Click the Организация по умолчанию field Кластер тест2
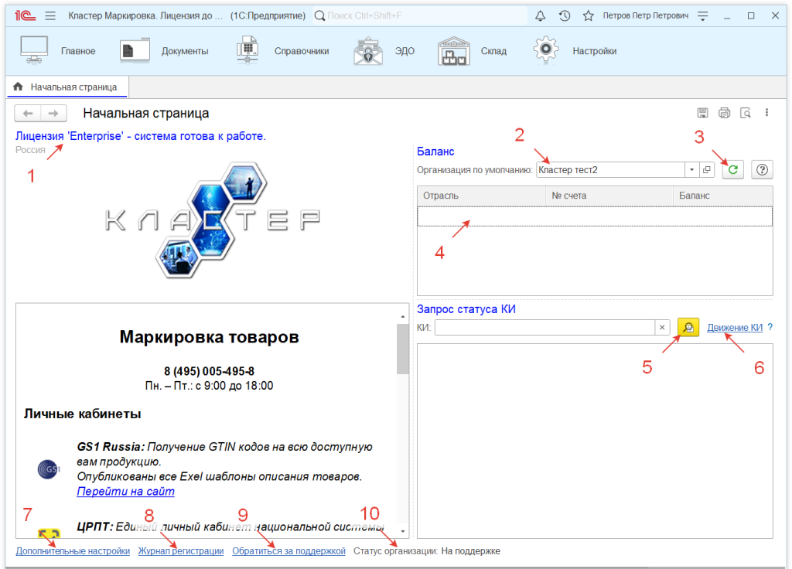This screenshot has height=569, width=792. click(x=611, y=169)
